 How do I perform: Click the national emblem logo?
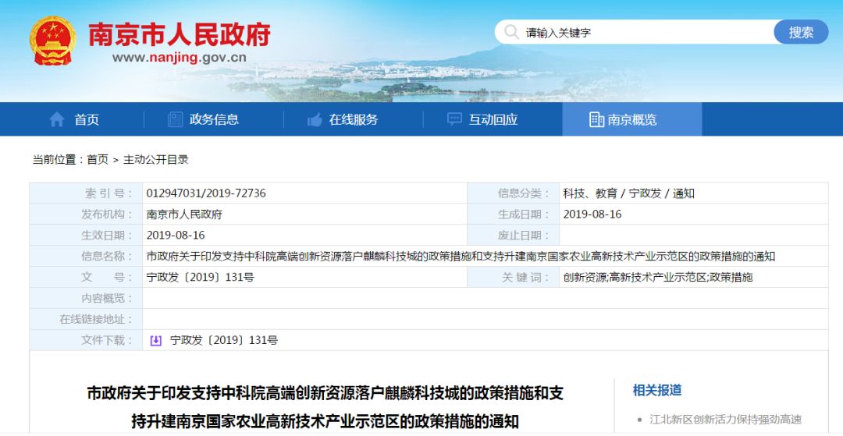[x=53, y=41]
